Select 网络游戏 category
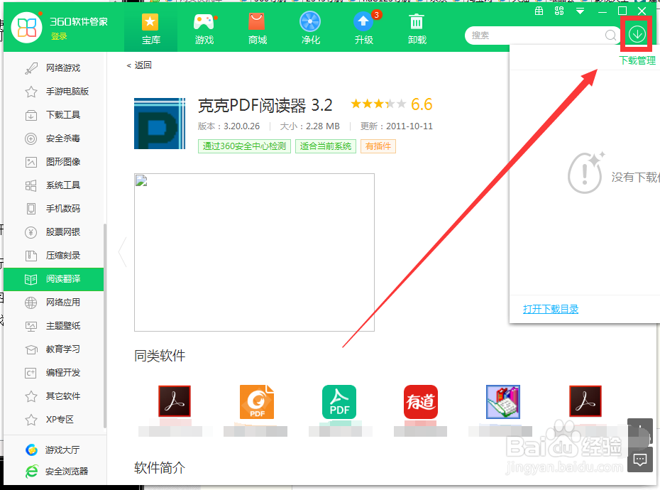 click(x=53, y=68)
